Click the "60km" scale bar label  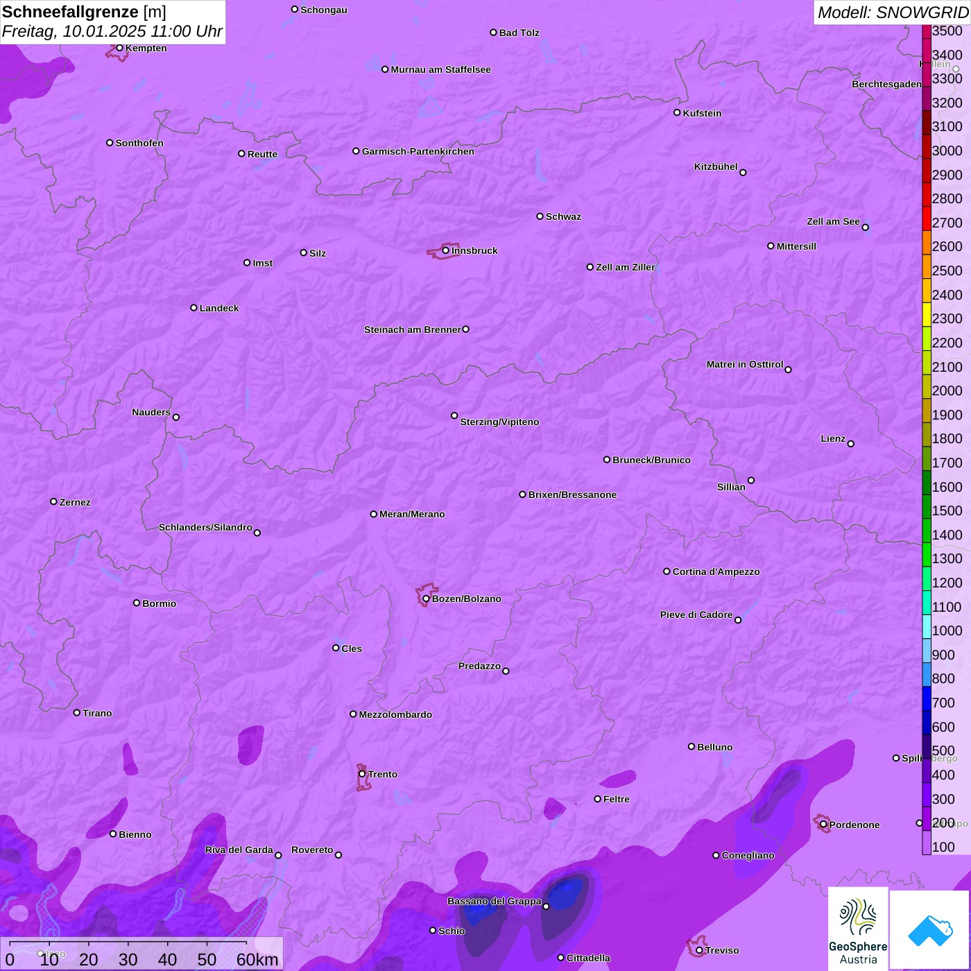[257, 959]
